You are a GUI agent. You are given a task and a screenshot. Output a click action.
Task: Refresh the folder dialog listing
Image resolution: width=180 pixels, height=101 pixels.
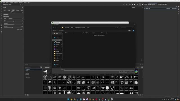[118, 28]
